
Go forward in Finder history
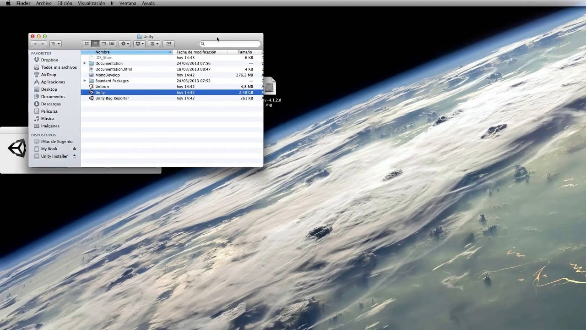point(43,44)
